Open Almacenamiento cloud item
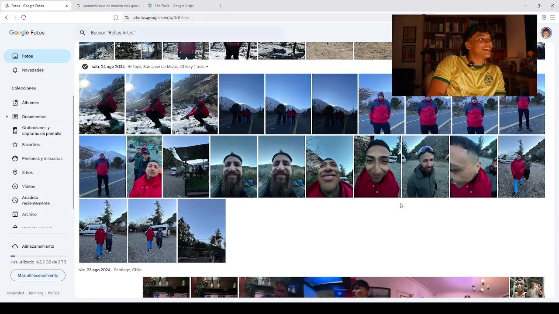559x314 pixels. [37, 246]
